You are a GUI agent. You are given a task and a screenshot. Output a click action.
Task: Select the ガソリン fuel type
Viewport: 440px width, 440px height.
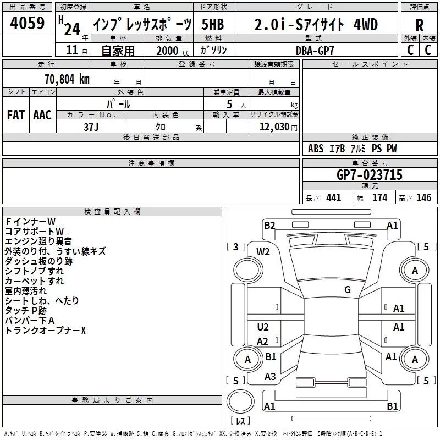coord(213,50)
